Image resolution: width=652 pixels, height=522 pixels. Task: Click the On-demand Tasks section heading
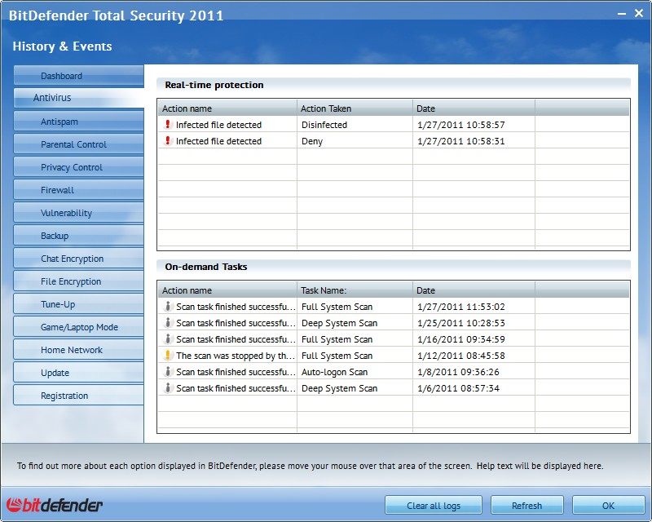coord(206,267)
